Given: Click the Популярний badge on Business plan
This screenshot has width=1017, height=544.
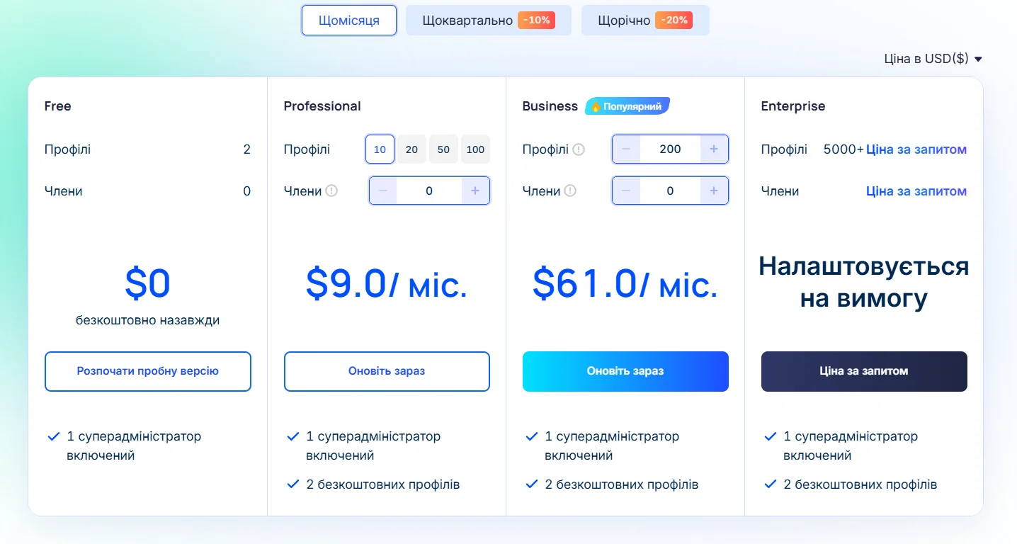Looking at the screenshot, I should (x=627, y=106).
